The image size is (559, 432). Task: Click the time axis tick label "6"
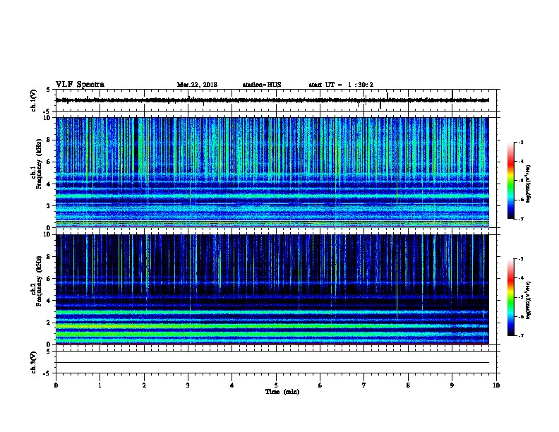point(320,385)
